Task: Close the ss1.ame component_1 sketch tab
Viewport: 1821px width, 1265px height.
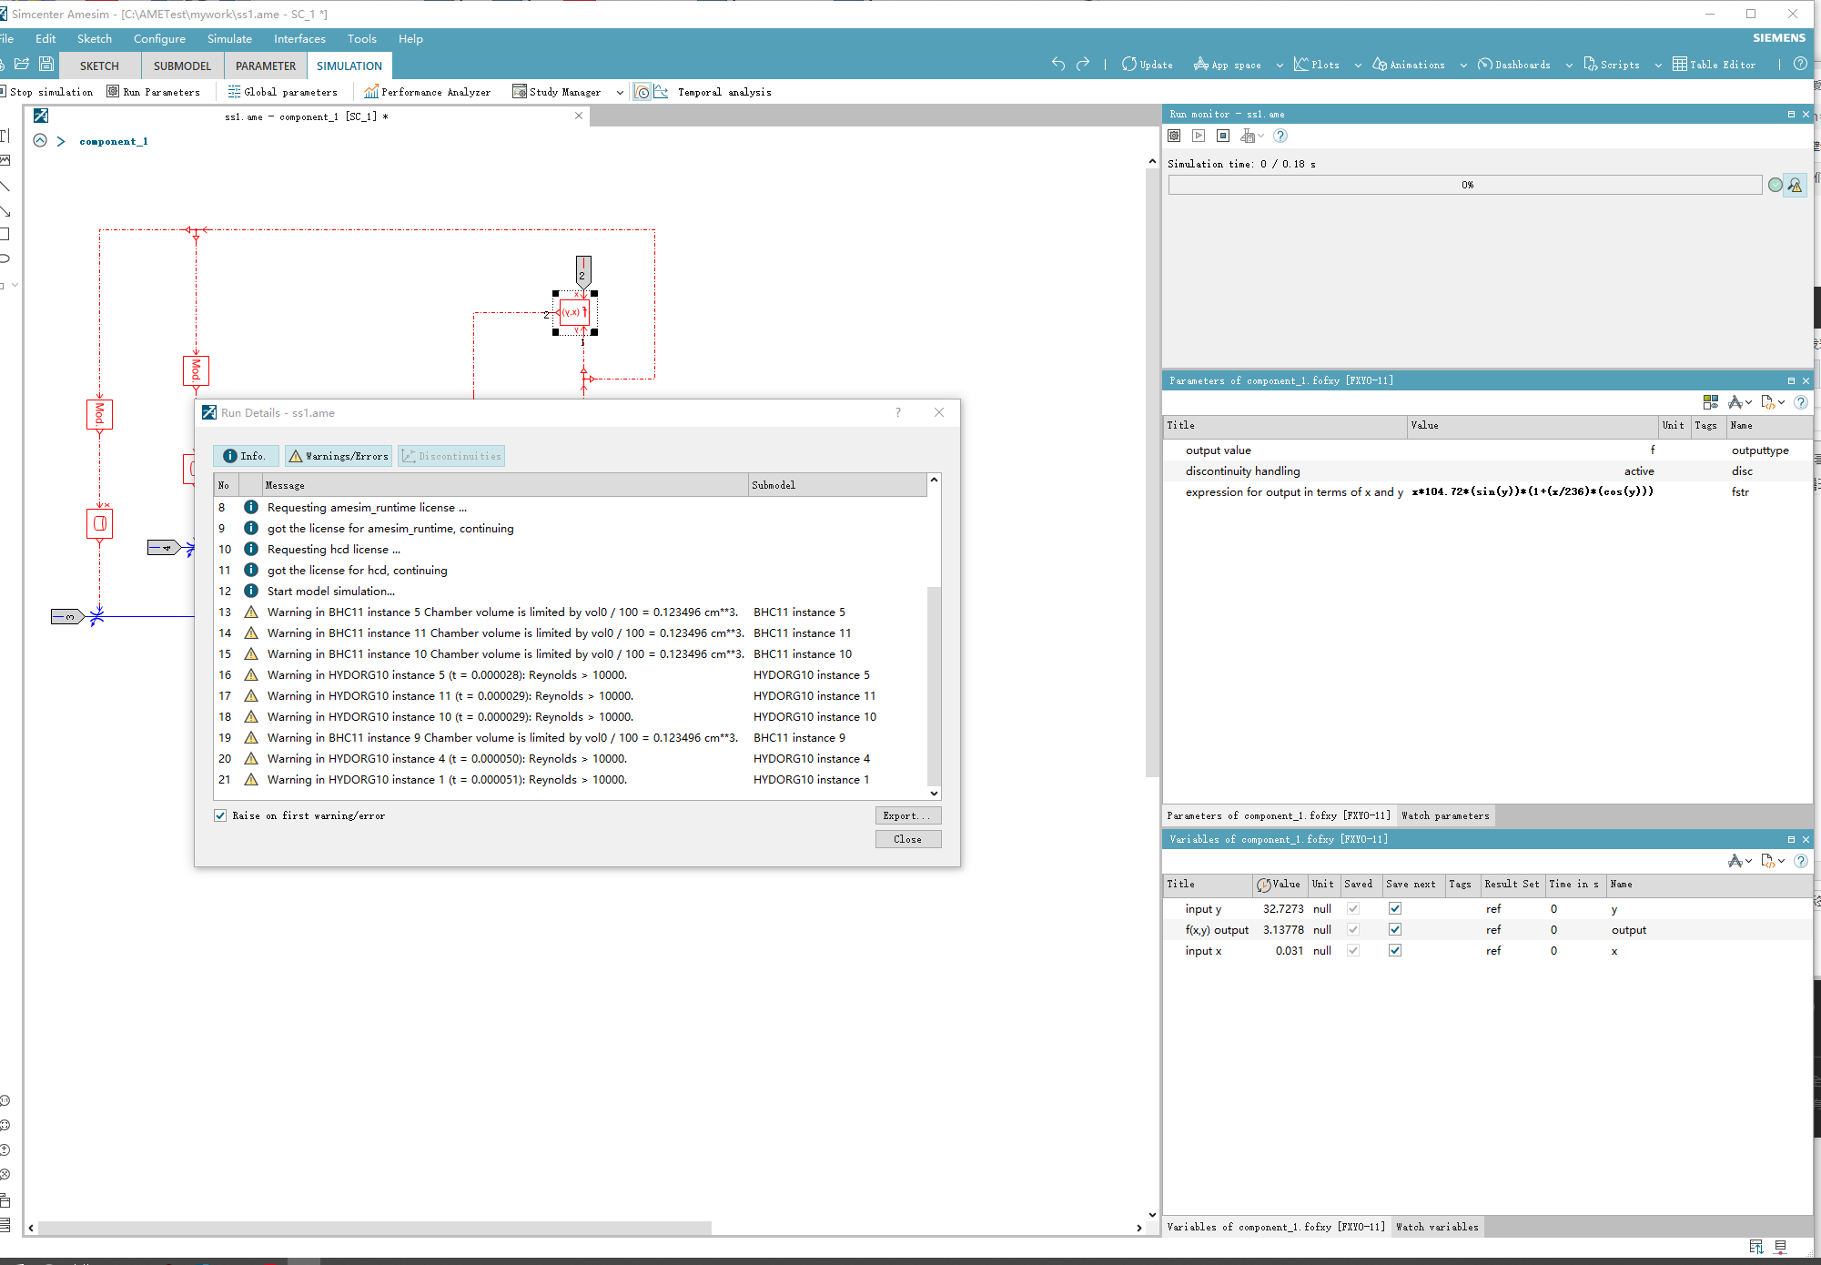Action: 579,116
